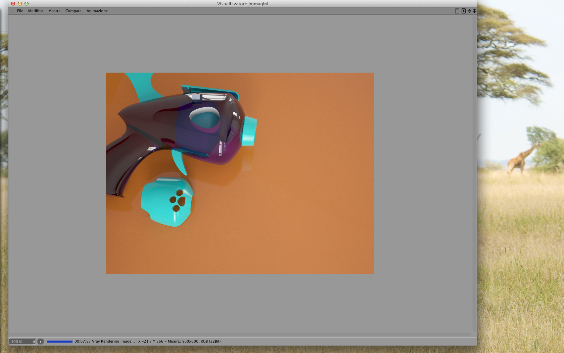
Task: Click the single window view icon
Action: click(457, 11)
